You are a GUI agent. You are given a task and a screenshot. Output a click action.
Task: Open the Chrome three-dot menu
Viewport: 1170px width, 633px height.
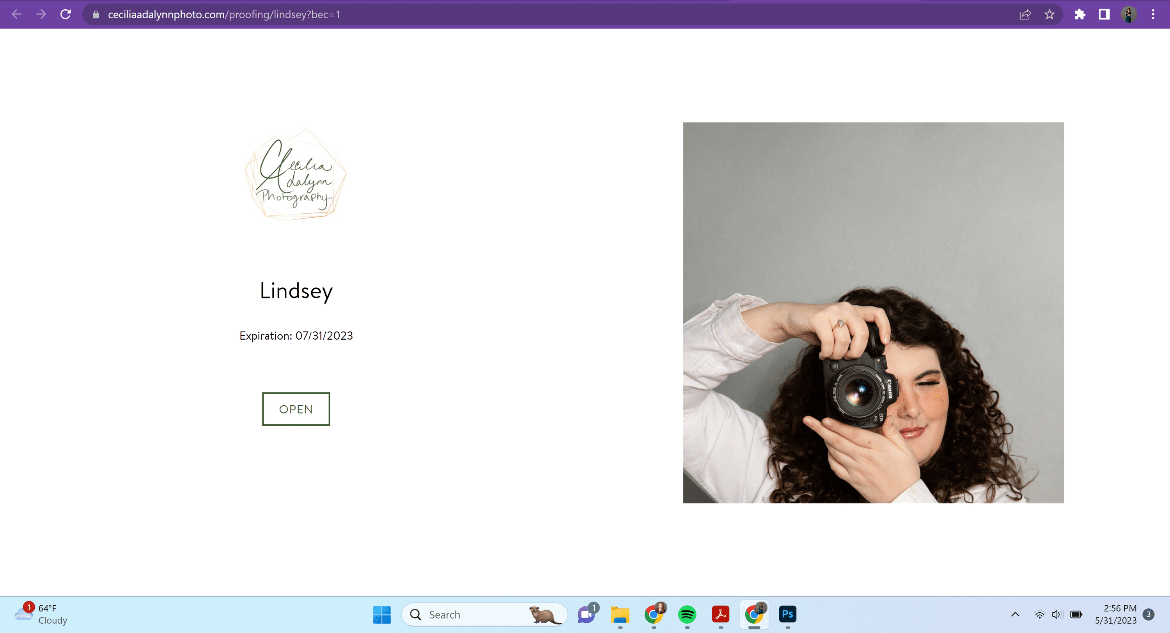coord(1153,14)
